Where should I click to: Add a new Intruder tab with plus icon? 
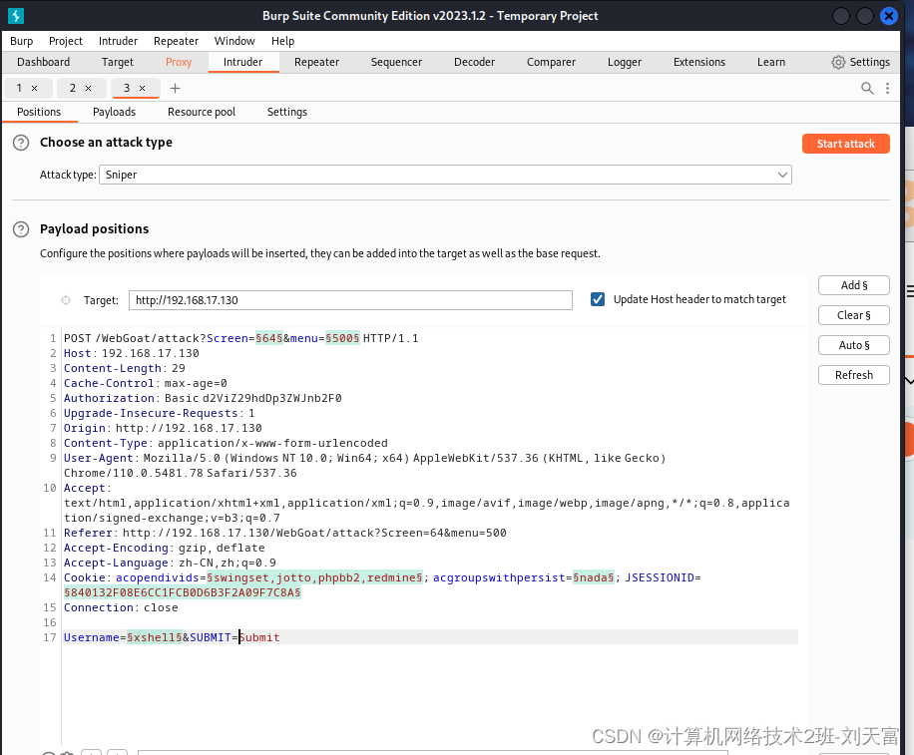[x=175, y=88]
